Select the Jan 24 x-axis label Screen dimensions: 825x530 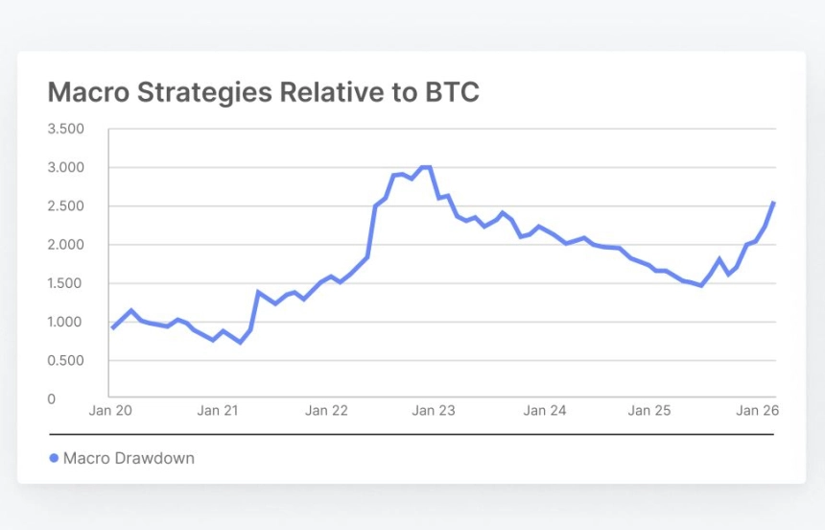coord(545,411)
